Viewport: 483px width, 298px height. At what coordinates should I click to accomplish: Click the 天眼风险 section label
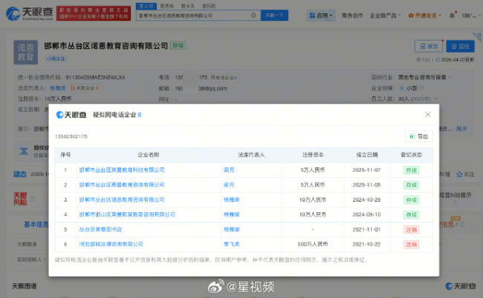pyautogui.click(x=20, y=199)
